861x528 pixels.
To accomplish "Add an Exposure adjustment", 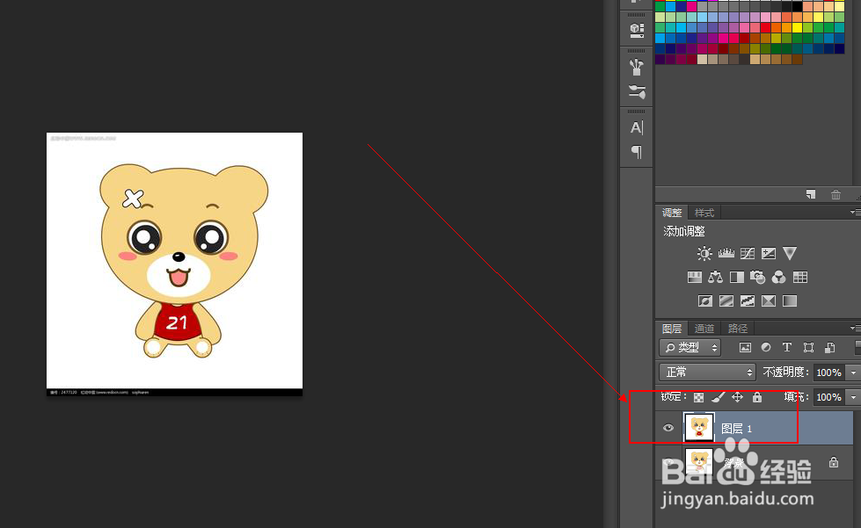I will coord(769,253).
